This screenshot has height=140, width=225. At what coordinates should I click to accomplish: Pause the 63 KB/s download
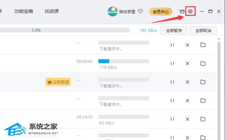(172, 119)
